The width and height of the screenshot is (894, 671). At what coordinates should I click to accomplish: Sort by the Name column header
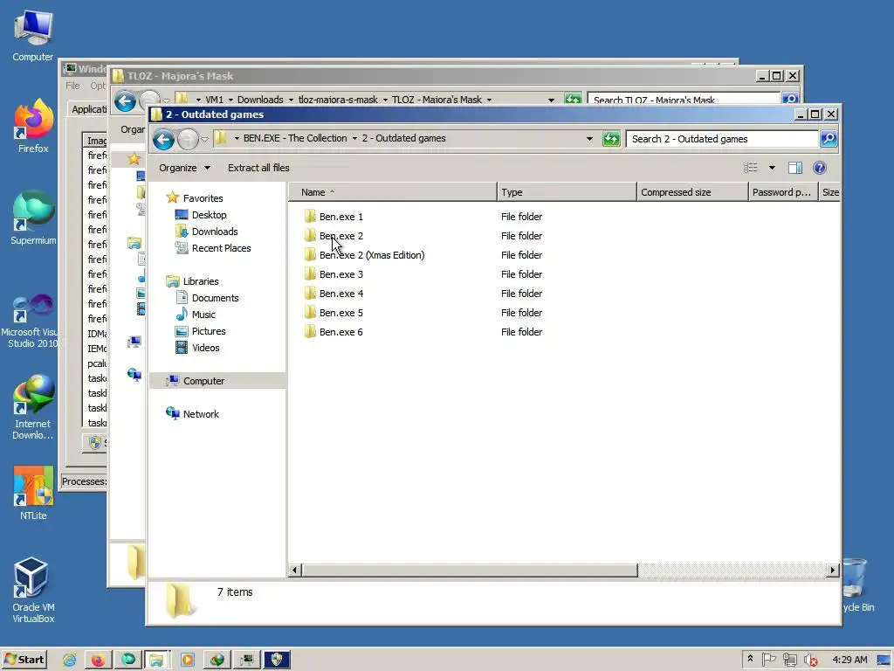pyautogui.click(x=392, y=192)
